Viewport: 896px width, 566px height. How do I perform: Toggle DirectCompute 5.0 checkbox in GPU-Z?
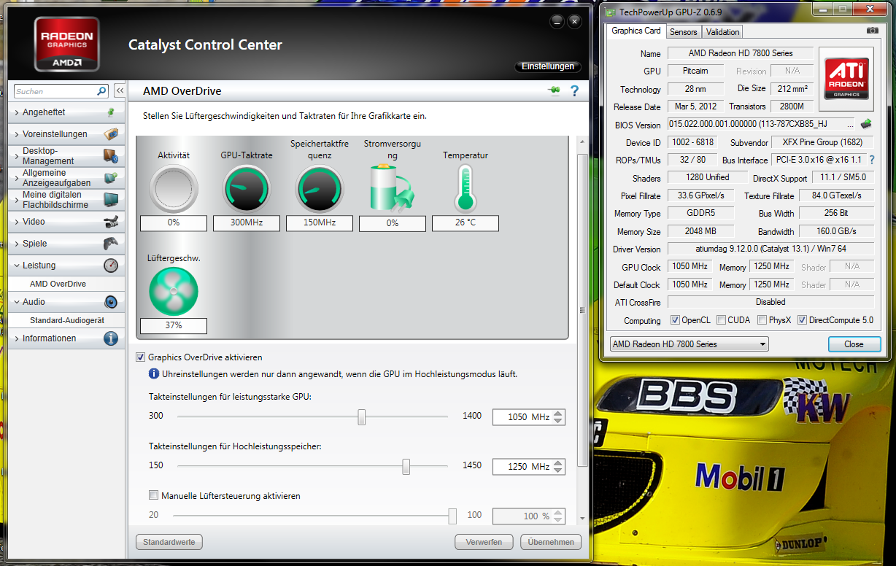[x=802, y=320]
